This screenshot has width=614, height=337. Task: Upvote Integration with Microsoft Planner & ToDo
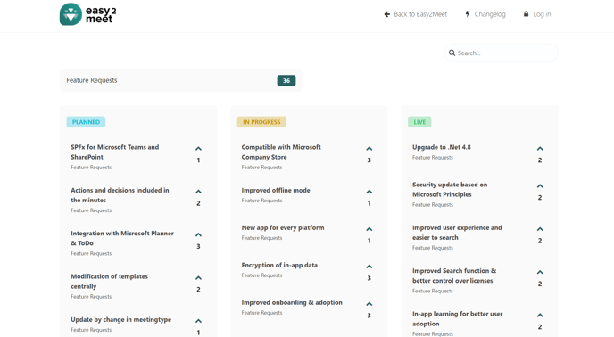(x=198, y=234)
